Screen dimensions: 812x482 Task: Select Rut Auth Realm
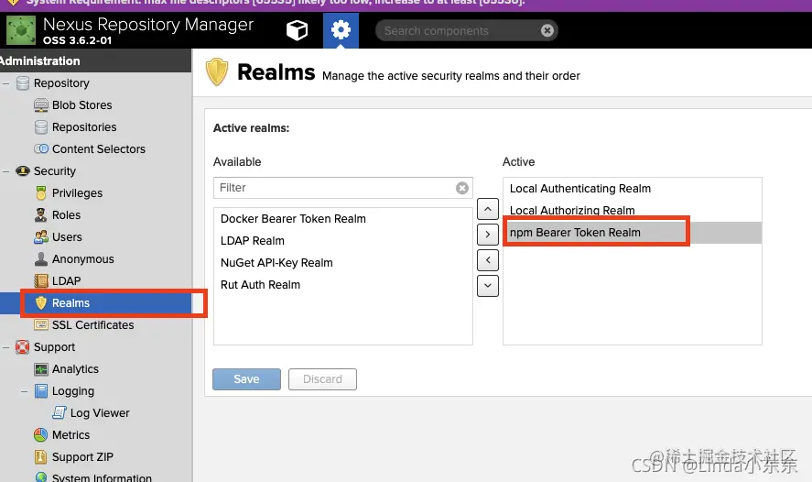(x=261, y=285)
